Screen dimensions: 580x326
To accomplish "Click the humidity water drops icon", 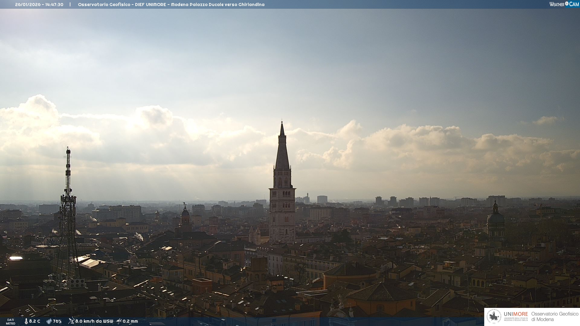I will [49, 321].
